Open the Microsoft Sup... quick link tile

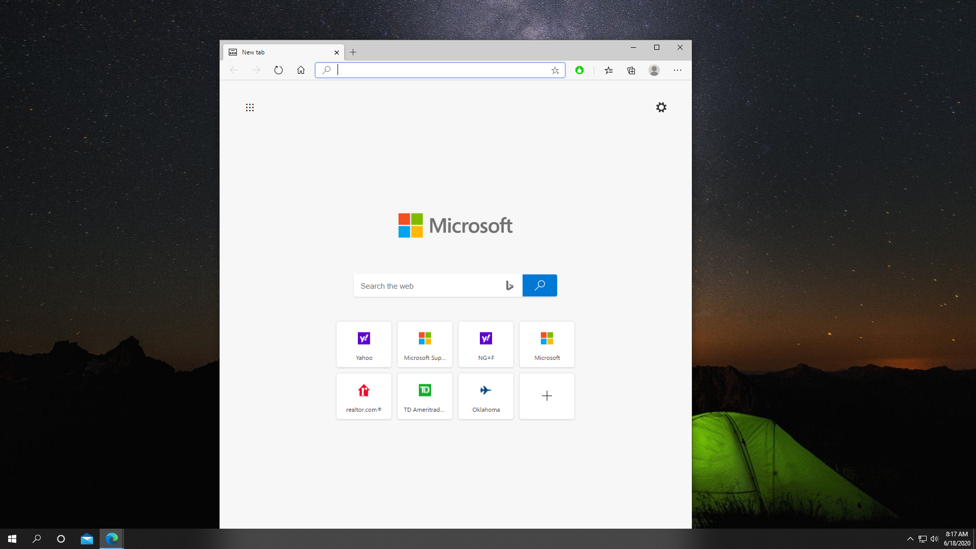click(425, 344)
